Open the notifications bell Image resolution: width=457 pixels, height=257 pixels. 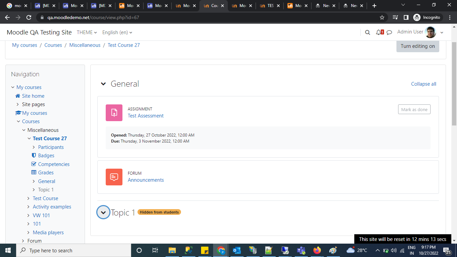(x=379, y=32)
